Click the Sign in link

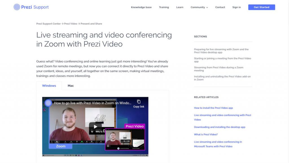[237, 7]
